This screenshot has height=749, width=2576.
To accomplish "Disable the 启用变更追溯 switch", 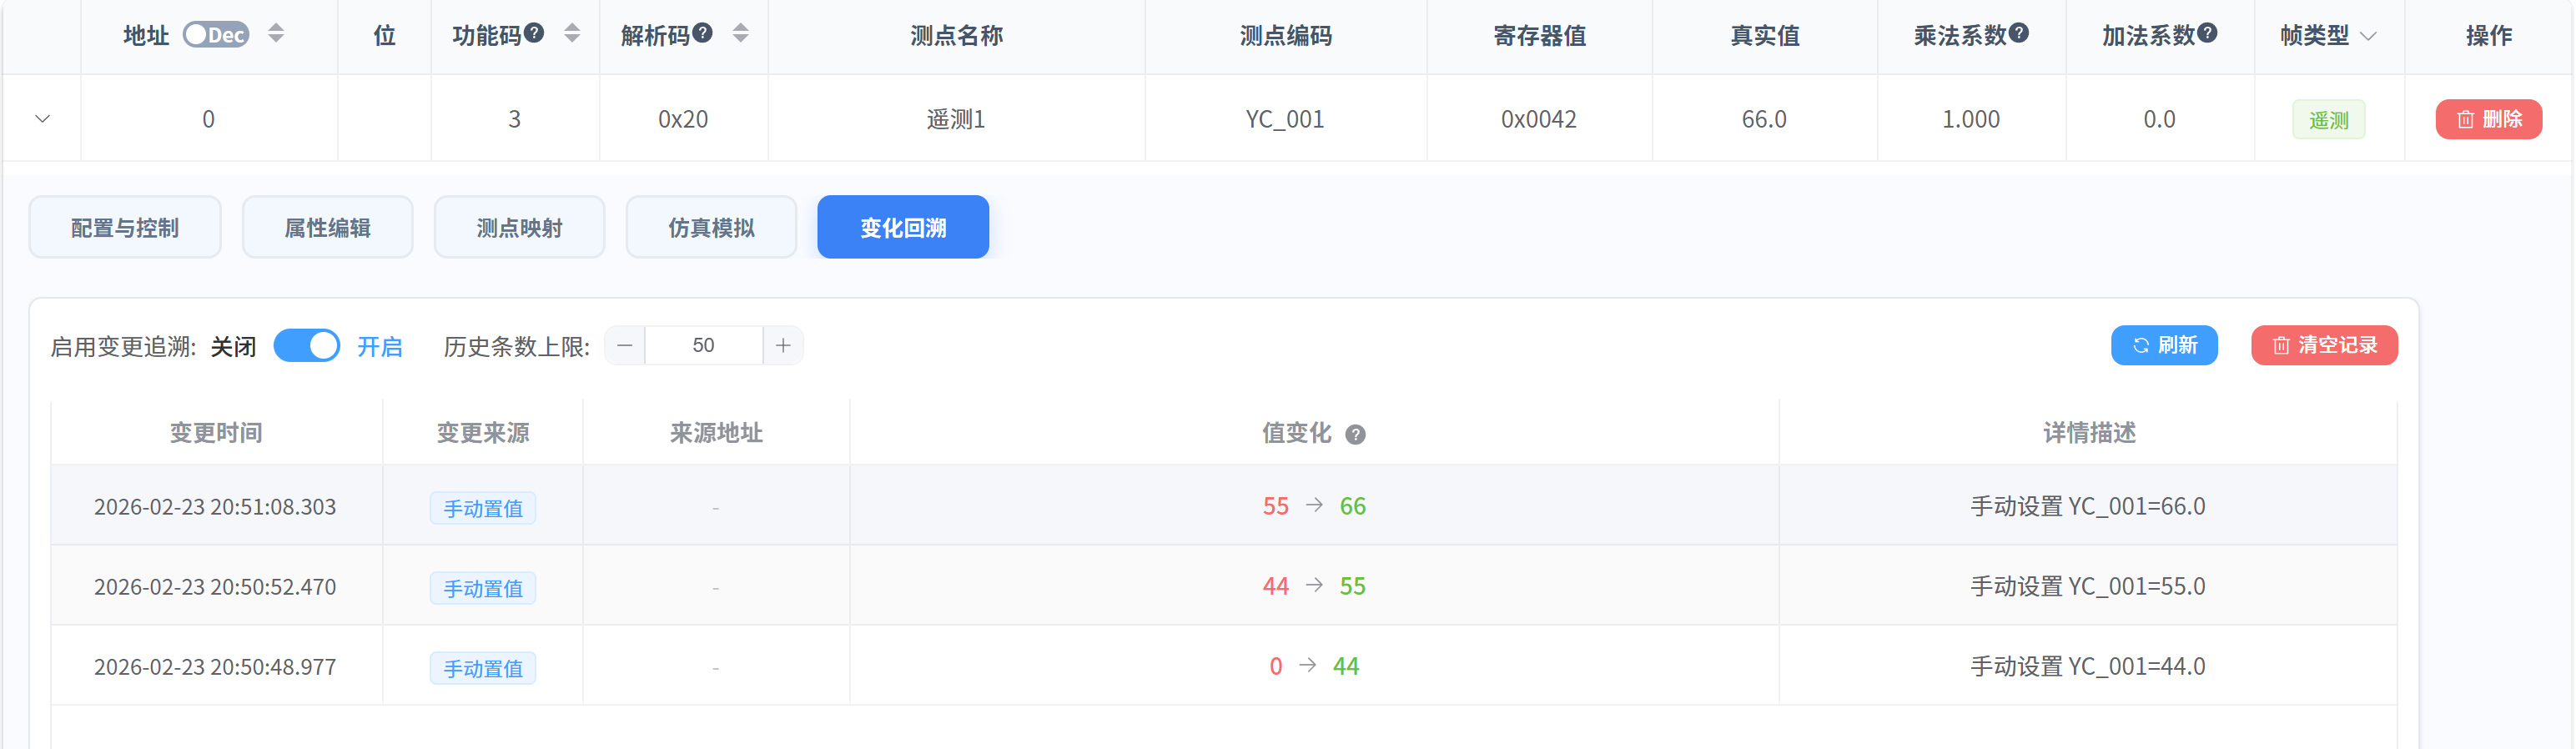I will tap(307, 346).
